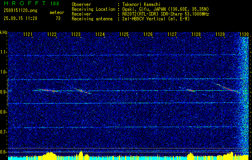252x160 pixels.
Task: Click the 1.1 kHz axis label
Action: [x=4, y=52]
